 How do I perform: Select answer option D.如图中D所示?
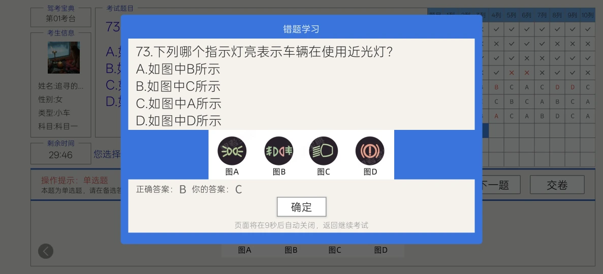point(178,121)
